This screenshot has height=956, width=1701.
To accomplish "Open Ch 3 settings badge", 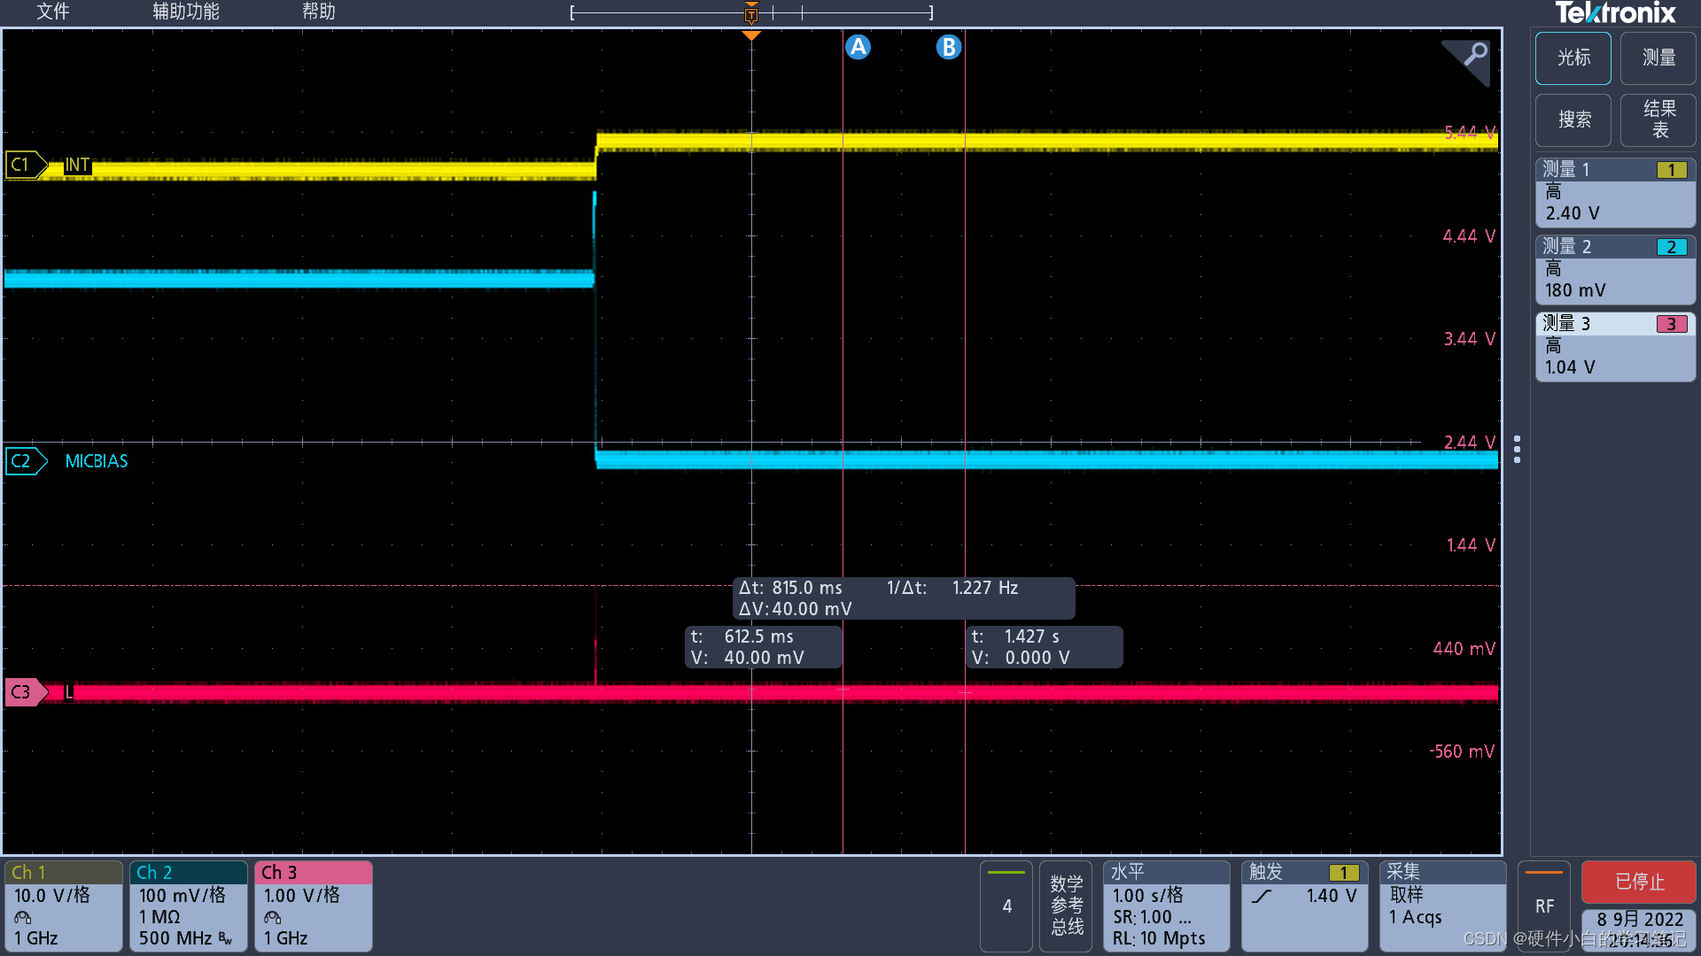I will click(x=314, y=906).
